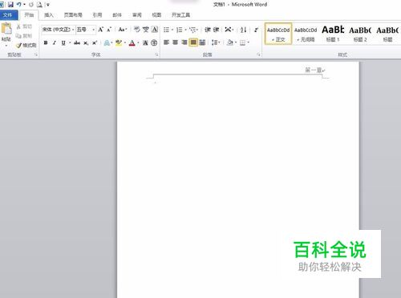Click the Distributed alignment icon
The image size is (401, 298).
(202, 42)
